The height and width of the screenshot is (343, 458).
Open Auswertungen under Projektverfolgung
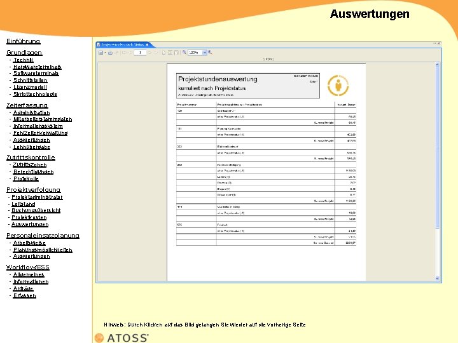30,225
